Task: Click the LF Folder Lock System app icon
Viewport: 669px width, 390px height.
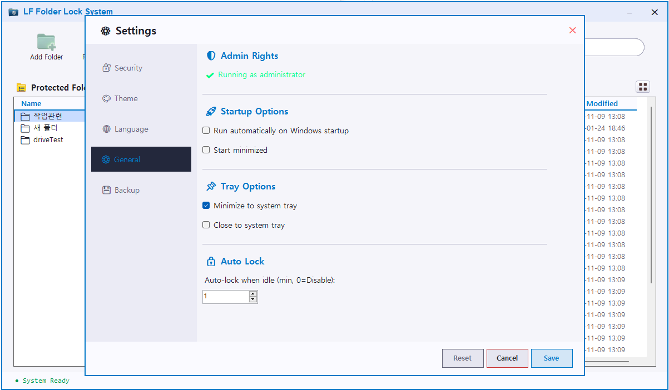Action: (x=14, y=12)
